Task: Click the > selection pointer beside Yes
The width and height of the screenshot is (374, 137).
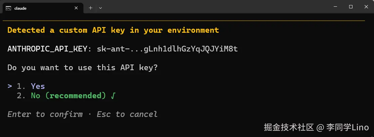Action: 10,86
